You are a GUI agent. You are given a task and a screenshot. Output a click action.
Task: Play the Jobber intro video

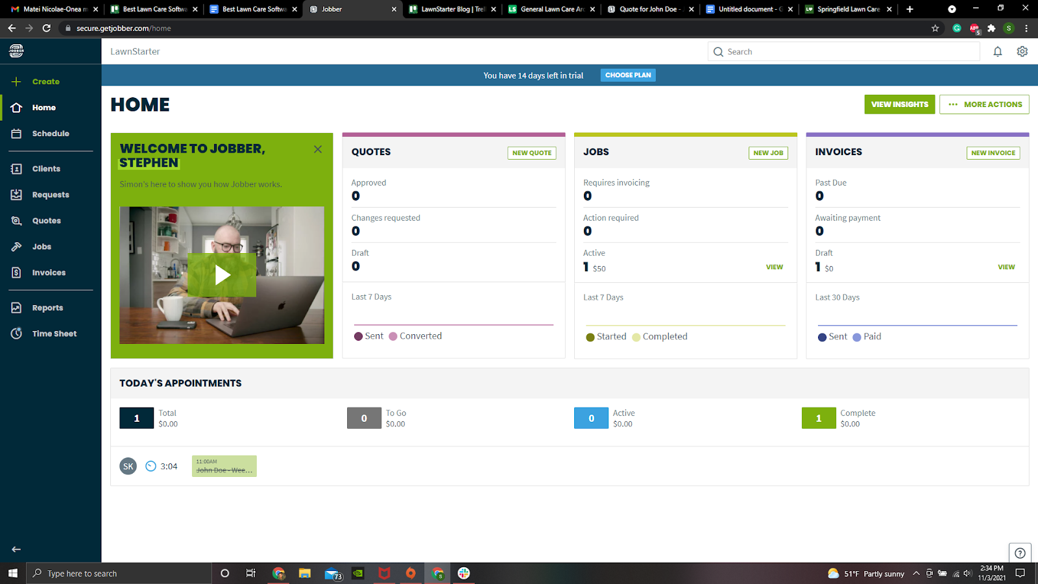[x=221, y=274]
